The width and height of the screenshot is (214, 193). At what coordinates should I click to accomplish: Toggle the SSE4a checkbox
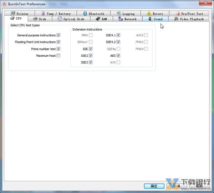point(118,49)
